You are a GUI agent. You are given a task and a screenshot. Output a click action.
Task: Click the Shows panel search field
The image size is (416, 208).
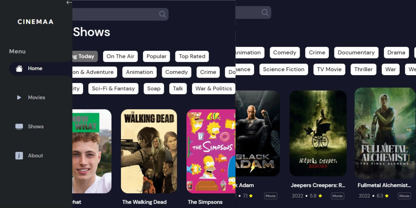120,14
